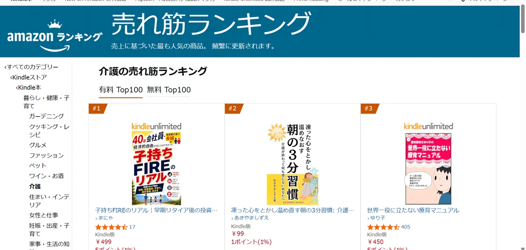Image resolution: width=526 pixels, height=250 pixels.
Task: Click the #3 rank badge
Action: (x=370, y=109)
